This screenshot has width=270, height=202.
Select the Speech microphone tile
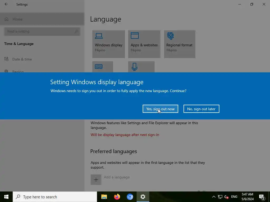(141, 67)
